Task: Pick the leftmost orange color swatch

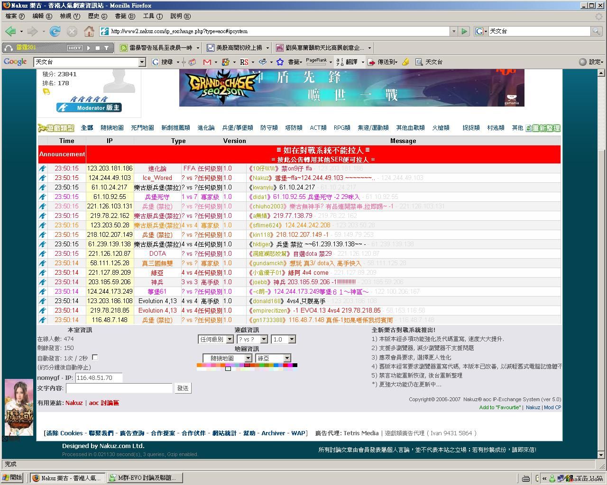Action: pyautogui.click(x=199, y=365)
